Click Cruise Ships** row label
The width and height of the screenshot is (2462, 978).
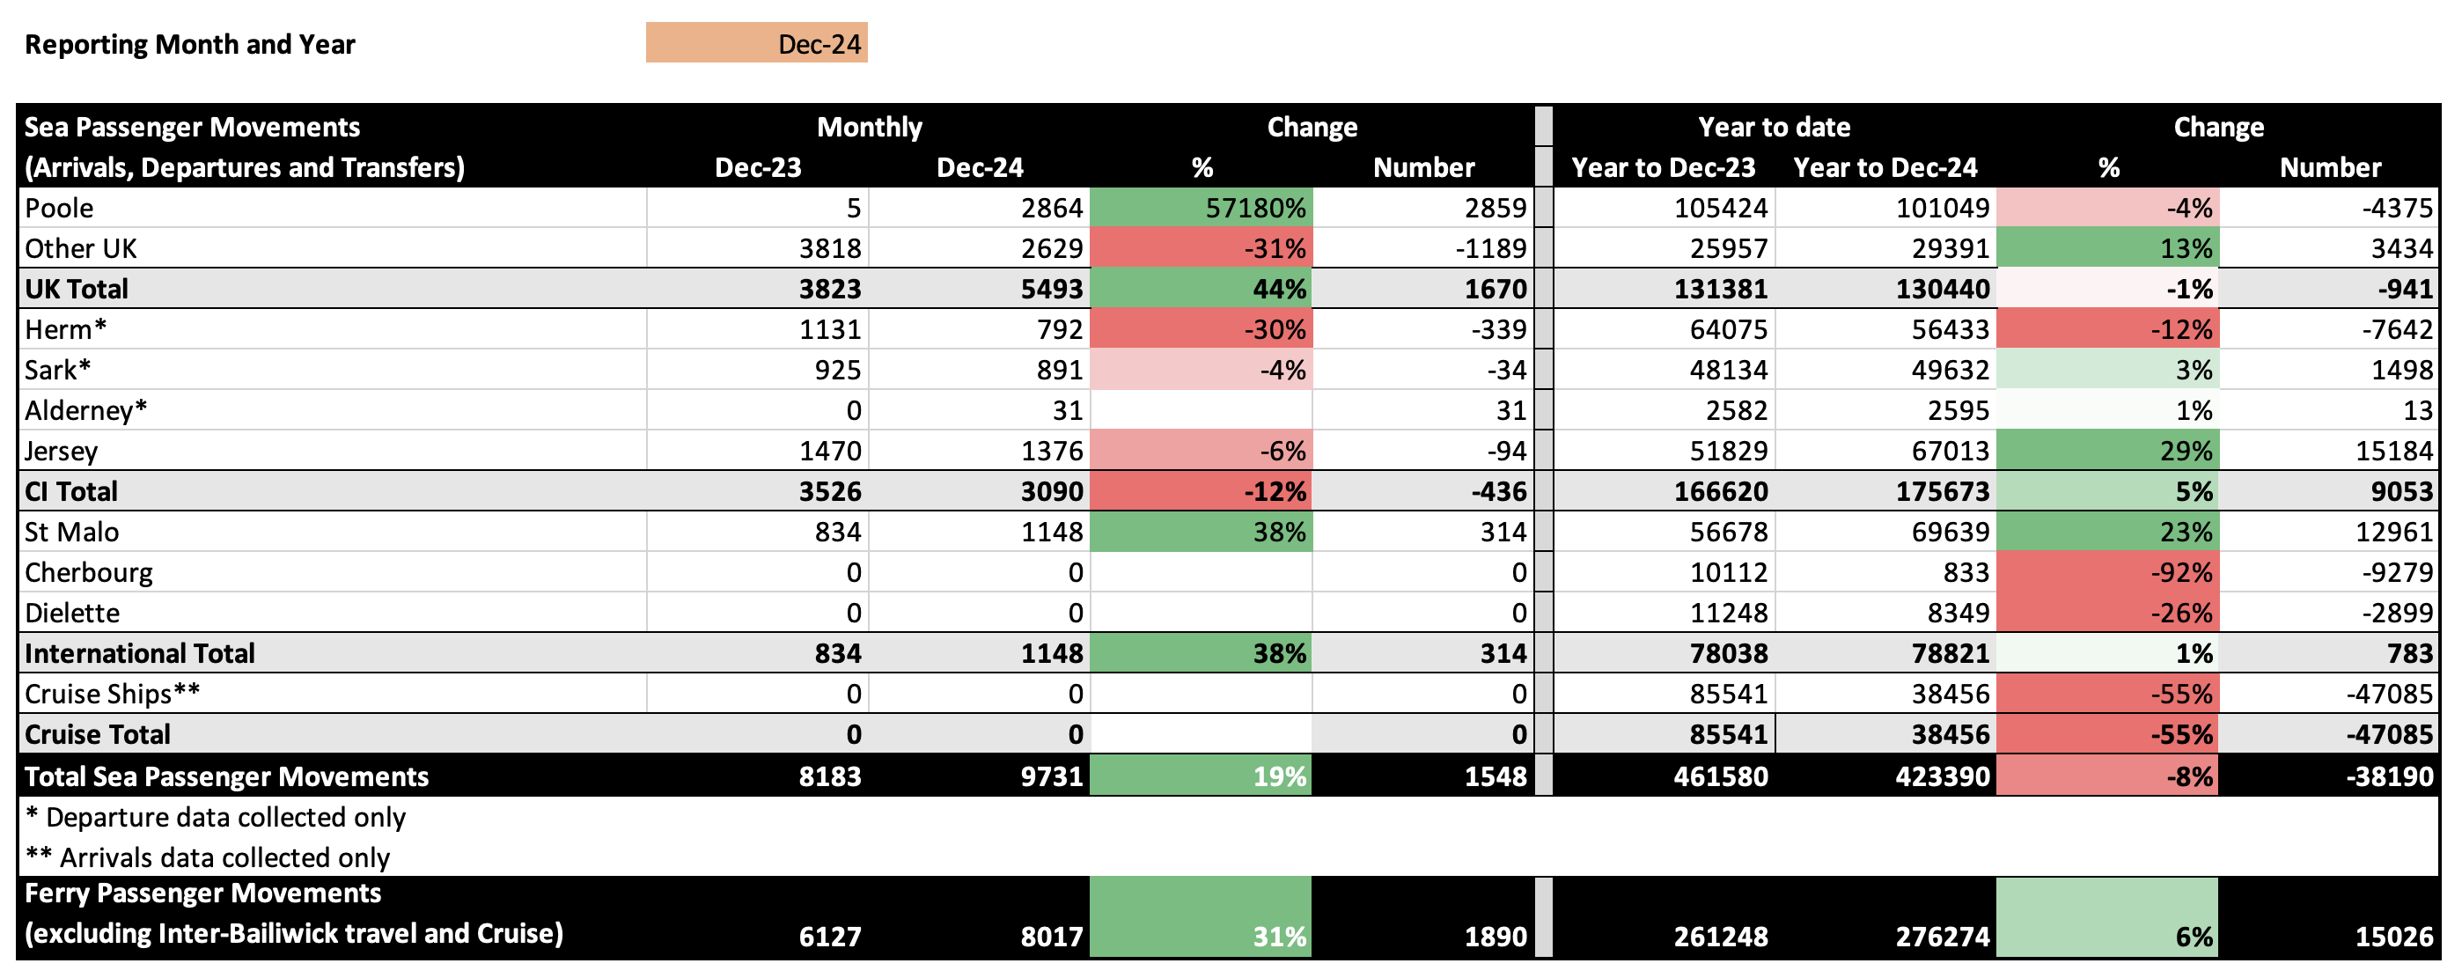click(112, 694)
